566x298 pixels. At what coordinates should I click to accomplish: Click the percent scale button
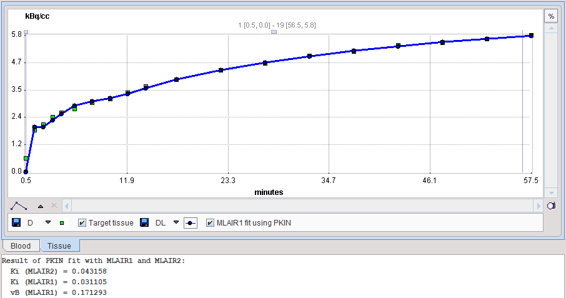pos(551,16)
